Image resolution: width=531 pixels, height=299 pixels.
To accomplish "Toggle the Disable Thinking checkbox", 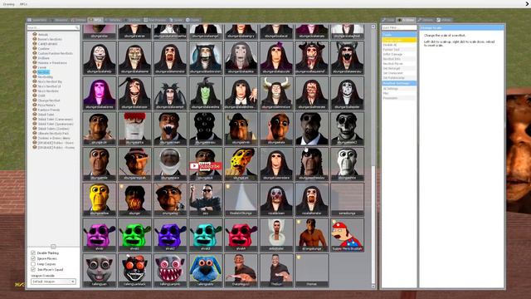I will pyautogui.click(x=33, y=252).
